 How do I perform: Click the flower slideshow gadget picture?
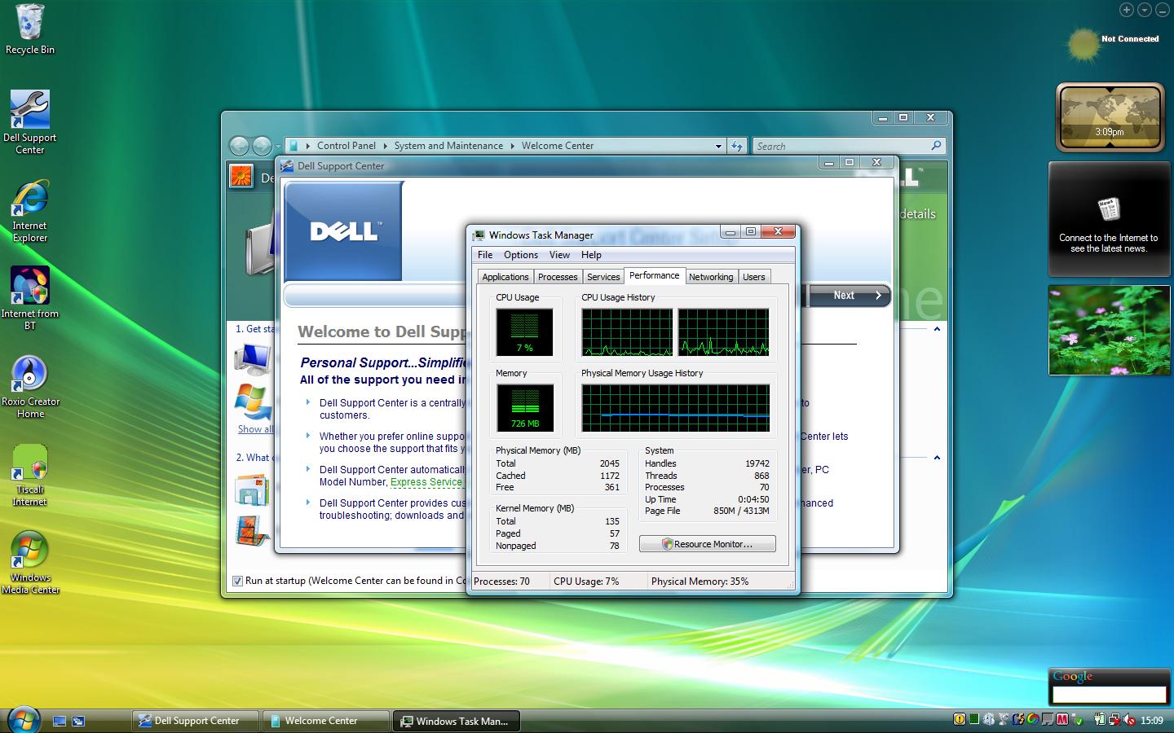click(x=1110, y=330)
